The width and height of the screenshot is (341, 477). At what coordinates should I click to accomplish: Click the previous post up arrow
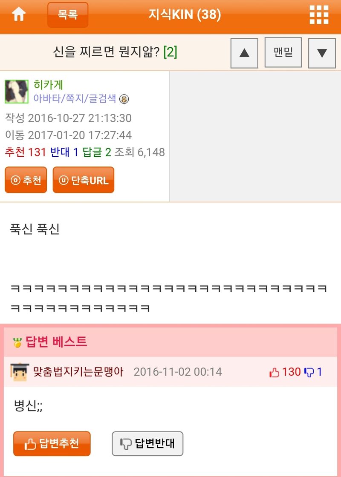pos(244,53)
